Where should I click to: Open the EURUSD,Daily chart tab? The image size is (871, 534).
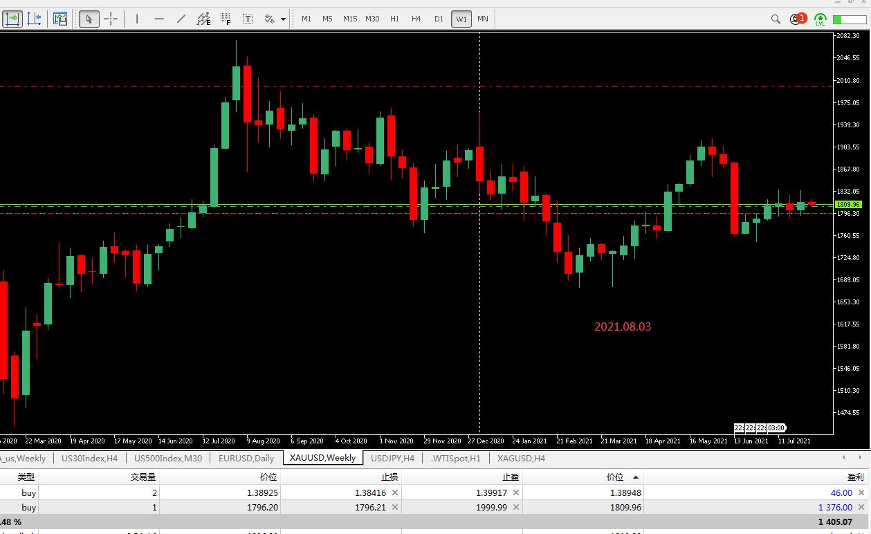click(x=246, y=458)
